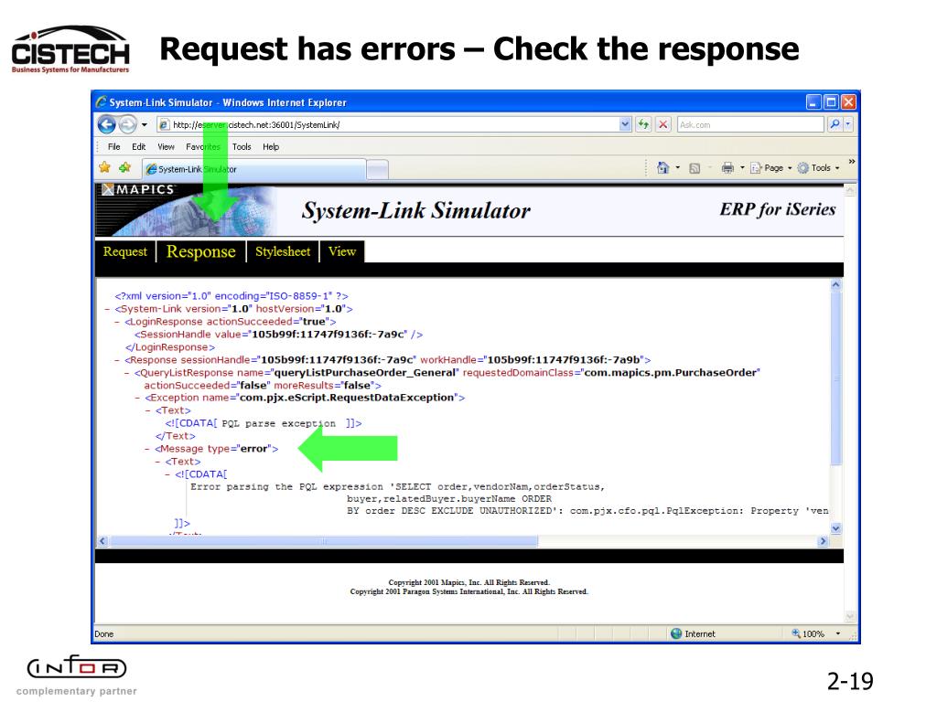Collapse the Exception XML node

137,399
